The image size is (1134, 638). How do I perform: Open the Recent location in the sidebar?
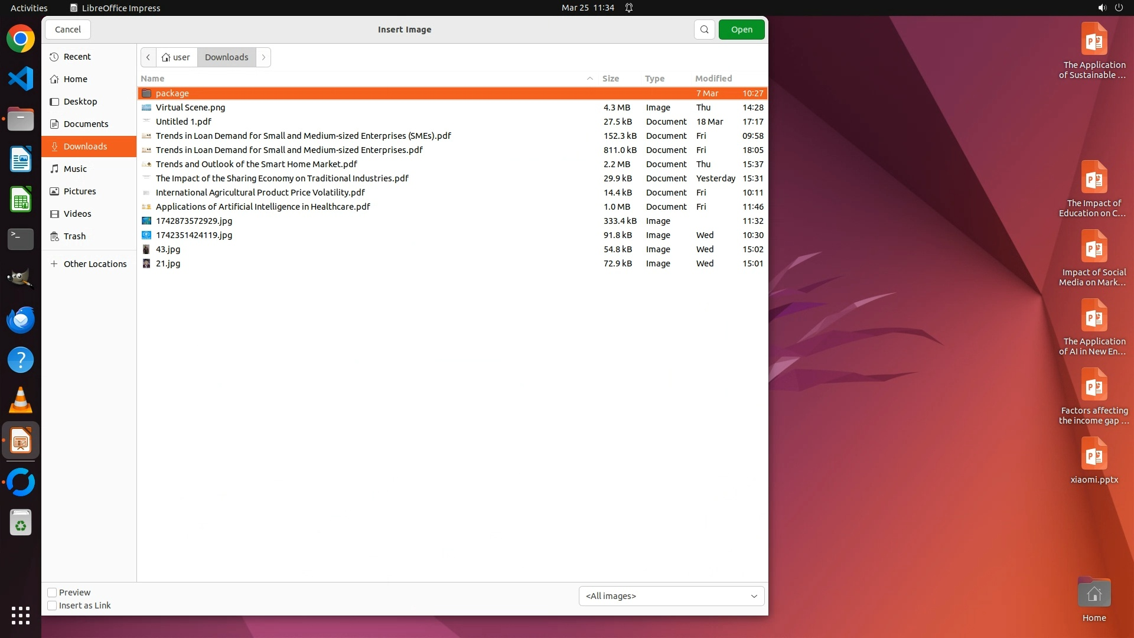tap(77, 57)
